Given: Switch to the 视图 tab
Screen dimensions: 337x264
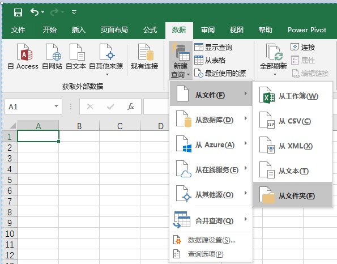Looking at the screenshot, I should click(x=236, y=30).
